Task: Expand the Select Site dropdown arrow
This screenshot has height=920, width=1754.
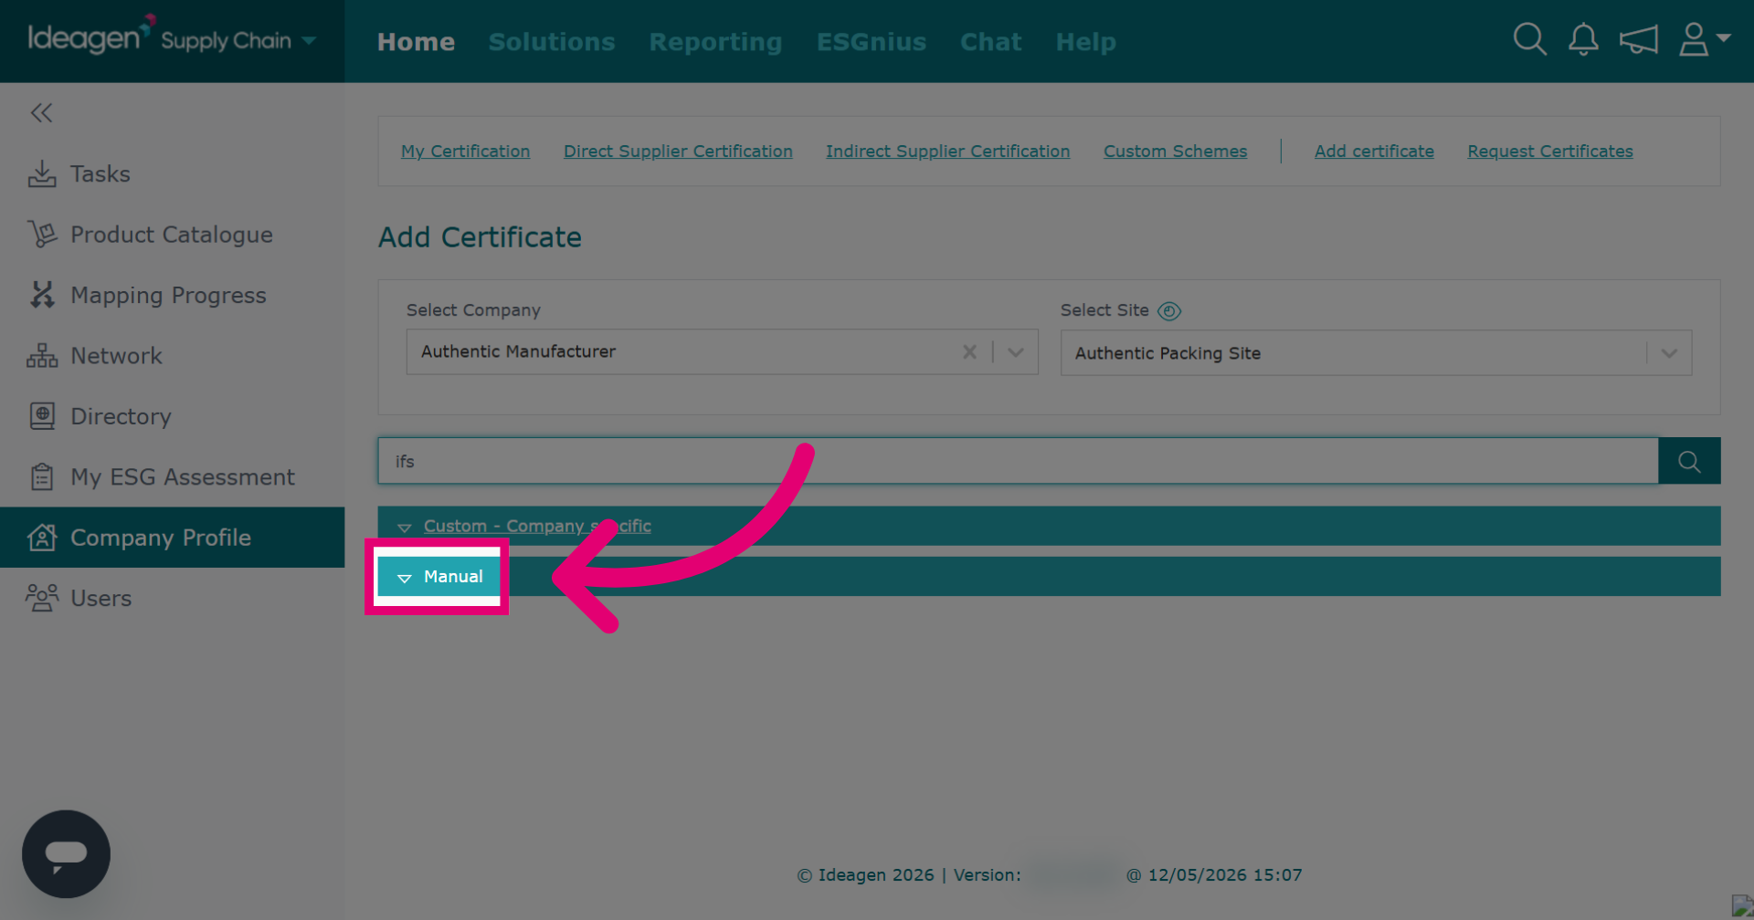Action: click(1669, 353)
